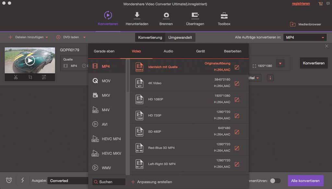The height and width of the screenshot is (189, 332).
Task: Select M4V in the format list
Action: click(x=107, y=110)
